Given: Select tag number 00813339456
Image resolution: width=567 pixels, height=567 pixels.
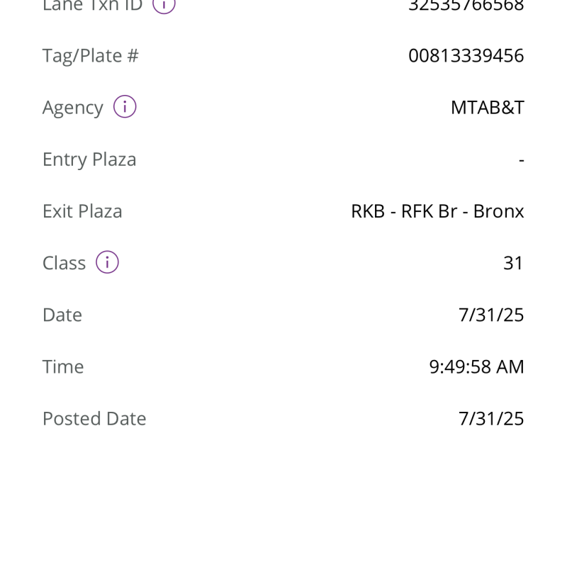Looking at the screenshot, I should point(466,55).
